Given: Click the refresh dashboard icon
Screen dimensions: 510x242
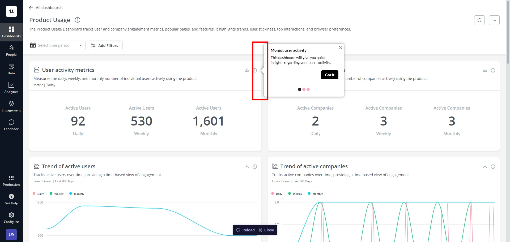Looking at the screenshot, I should click(x=479, y=20).
